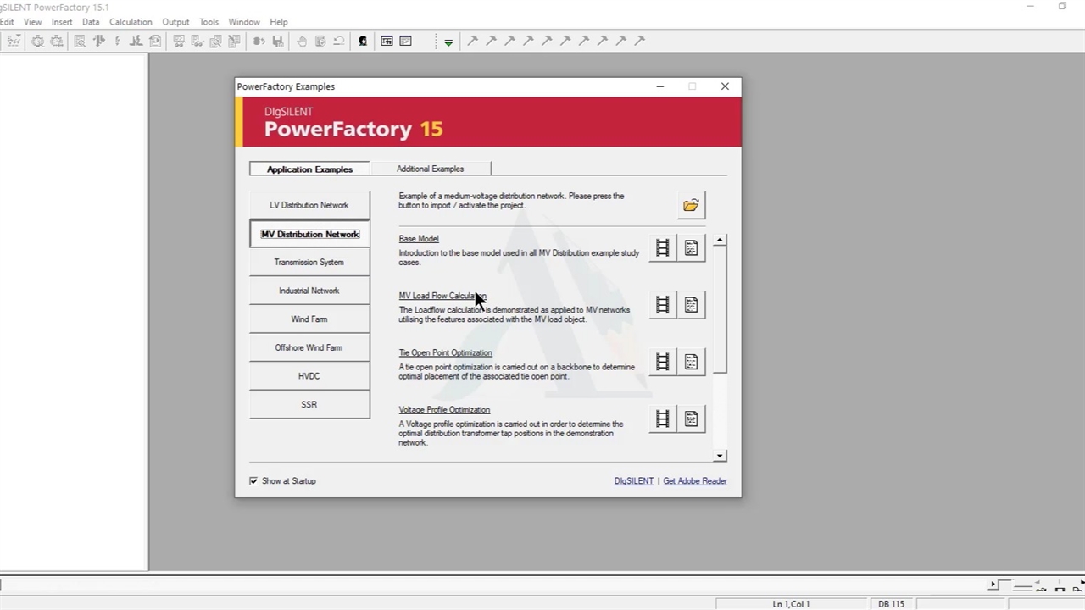The image size is (1085, 610).
Task: Follow the Get Adobe Reader link
Action: pyautogui.click(x=694, y=481)
